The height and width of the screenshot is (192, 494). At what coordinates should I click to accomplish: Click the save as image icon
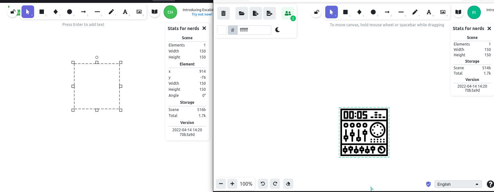(x=270, y=13)
